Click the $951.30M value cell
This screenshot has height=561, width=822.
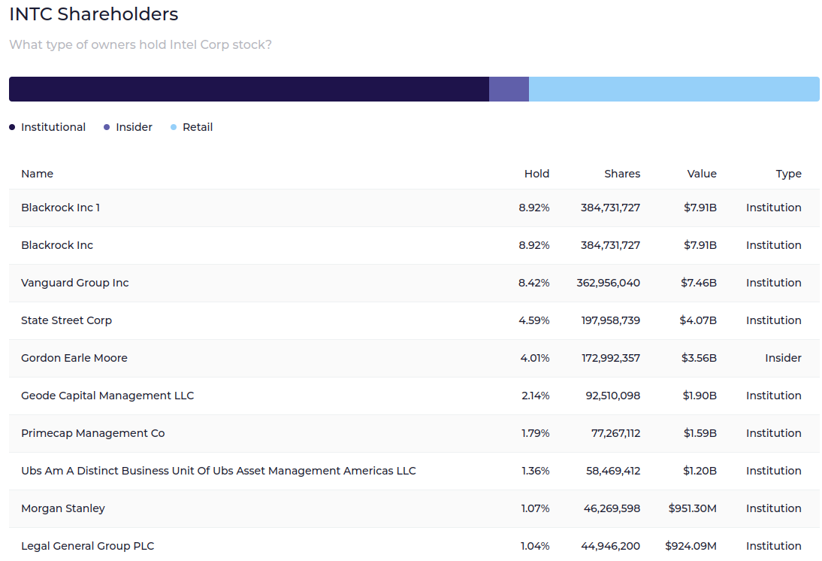pos(693,508)
